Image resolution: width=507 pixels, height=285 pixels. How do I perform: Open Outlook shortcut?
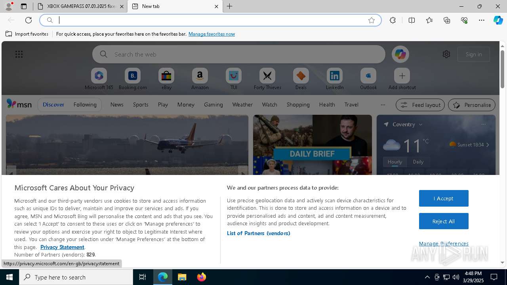(x=368, y=79)
